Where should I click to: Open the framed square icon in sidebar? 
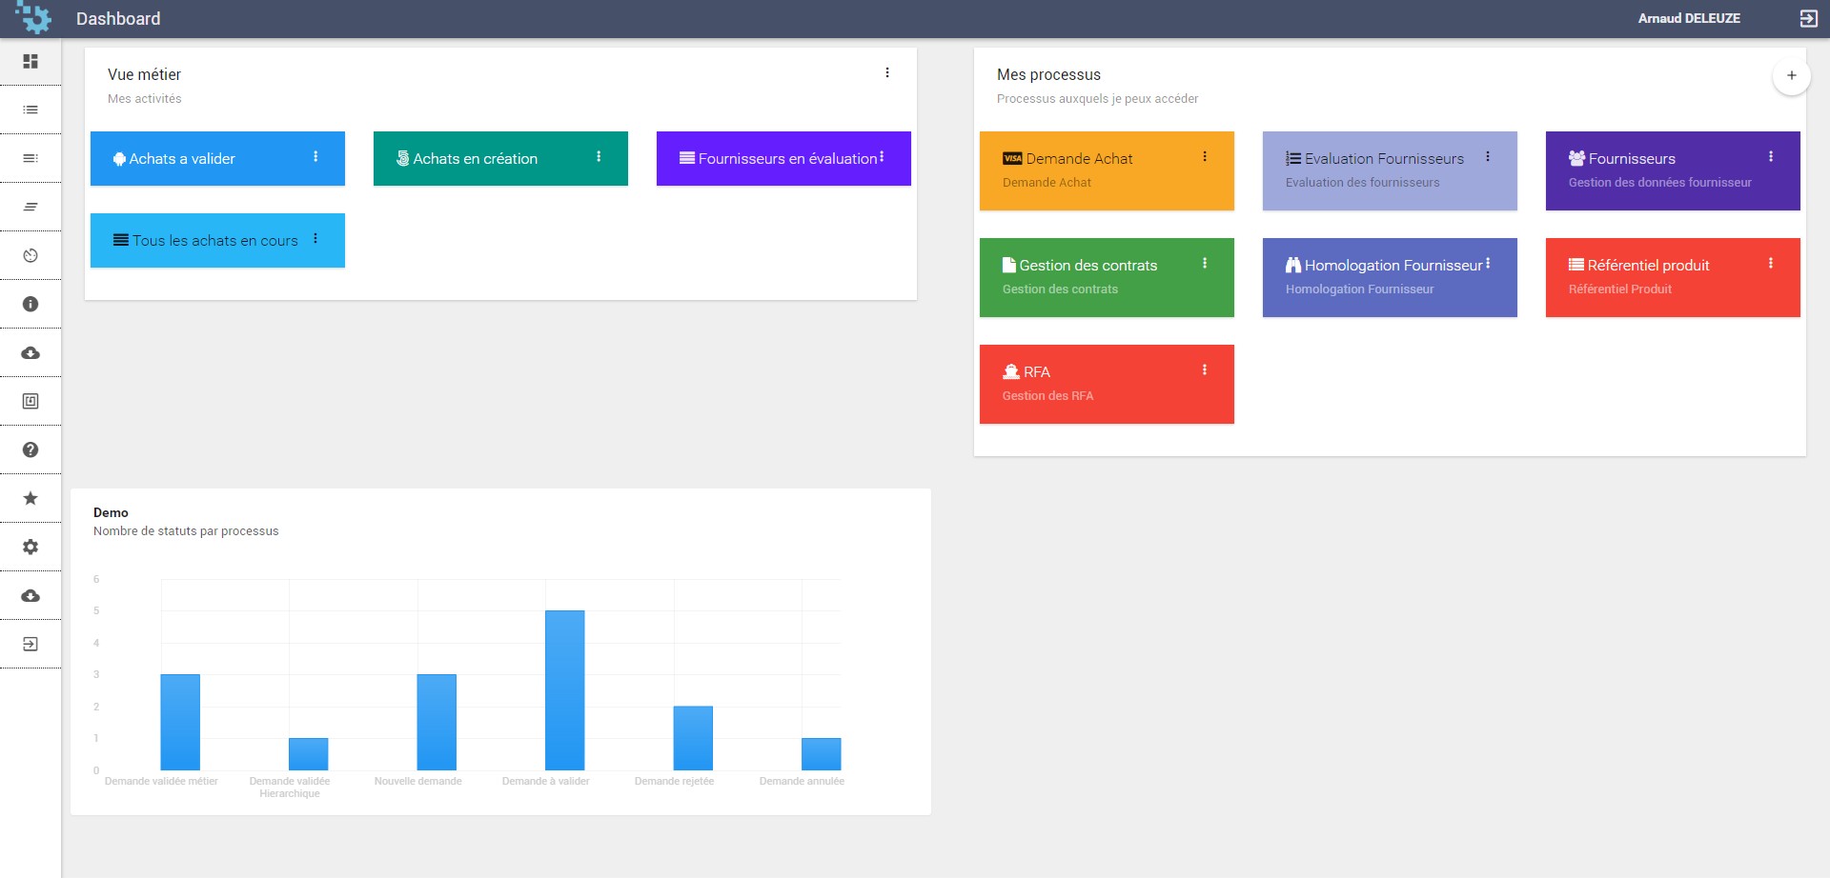(30, 401)
